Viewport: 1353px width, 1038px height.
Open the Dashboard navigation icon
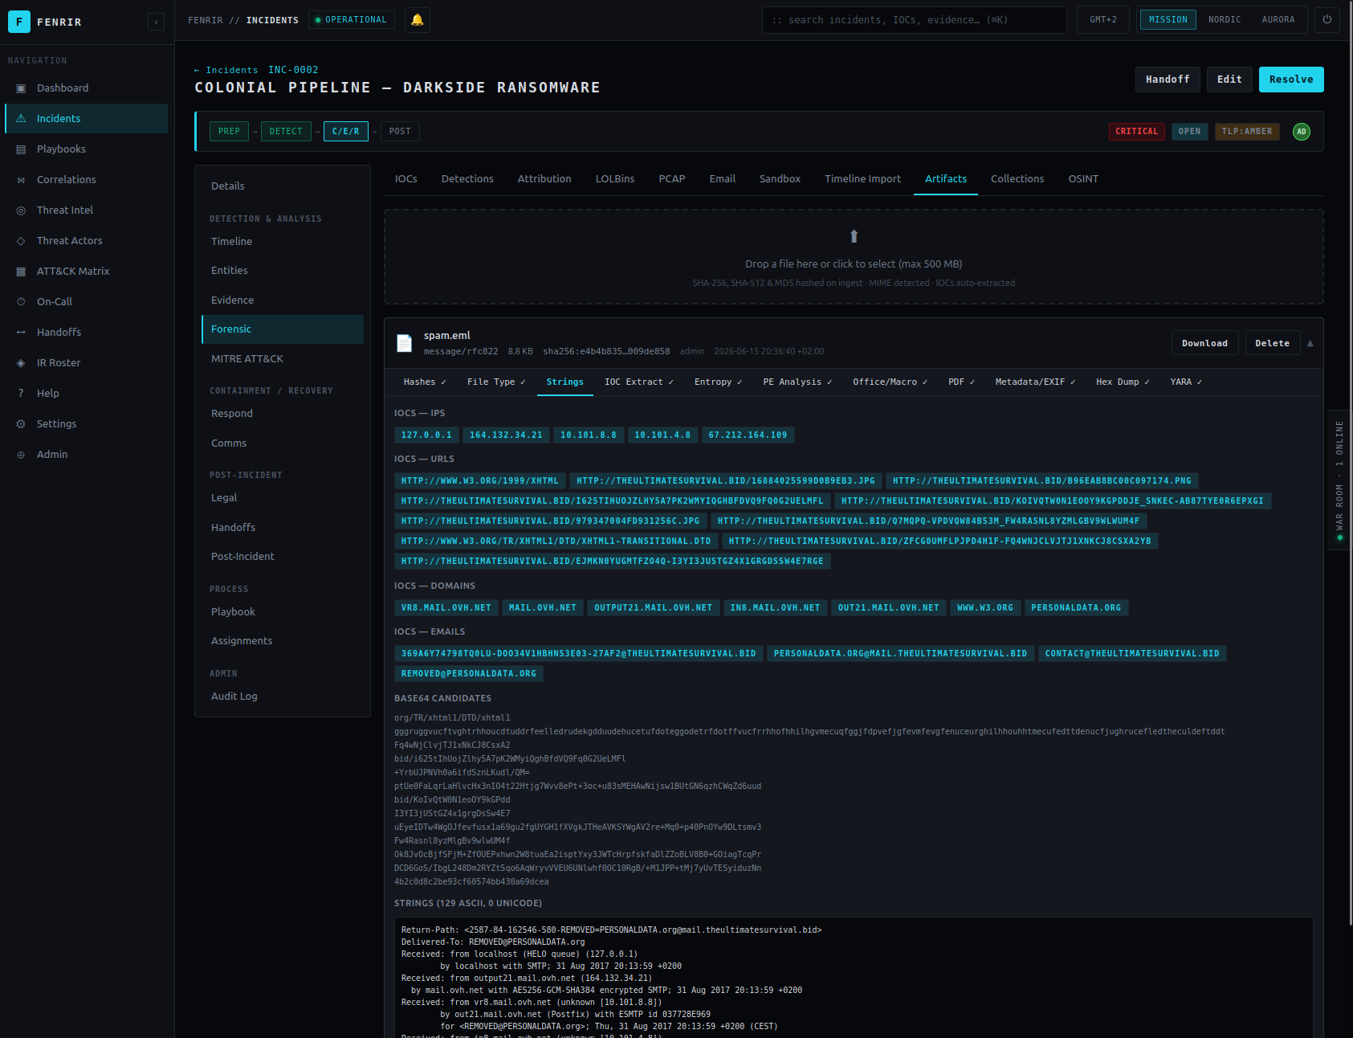tap(21, 88)
